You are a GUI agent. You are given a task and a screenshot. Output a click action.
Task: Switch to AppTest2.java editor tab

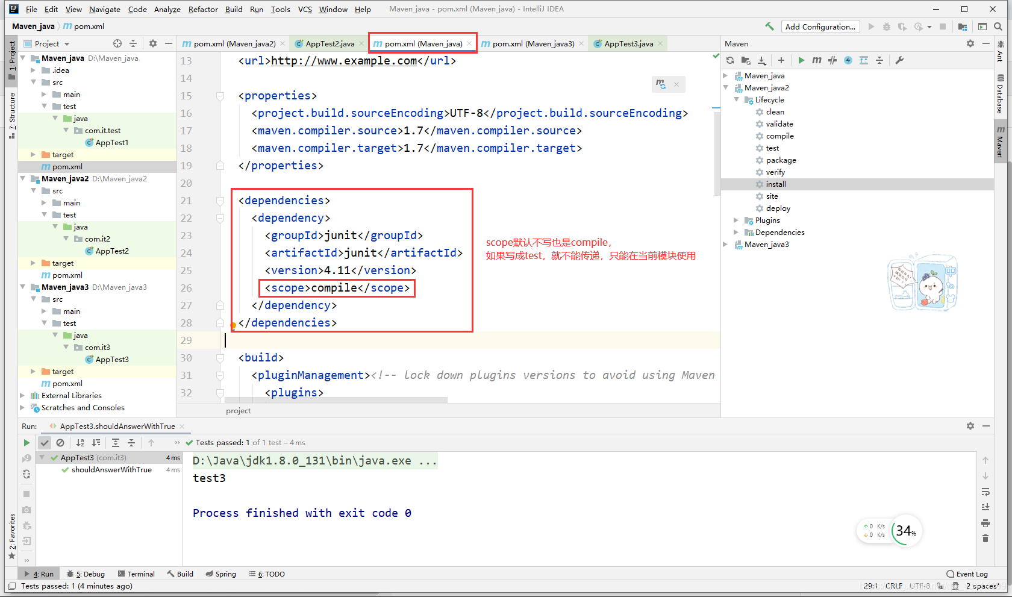(330, 43)
